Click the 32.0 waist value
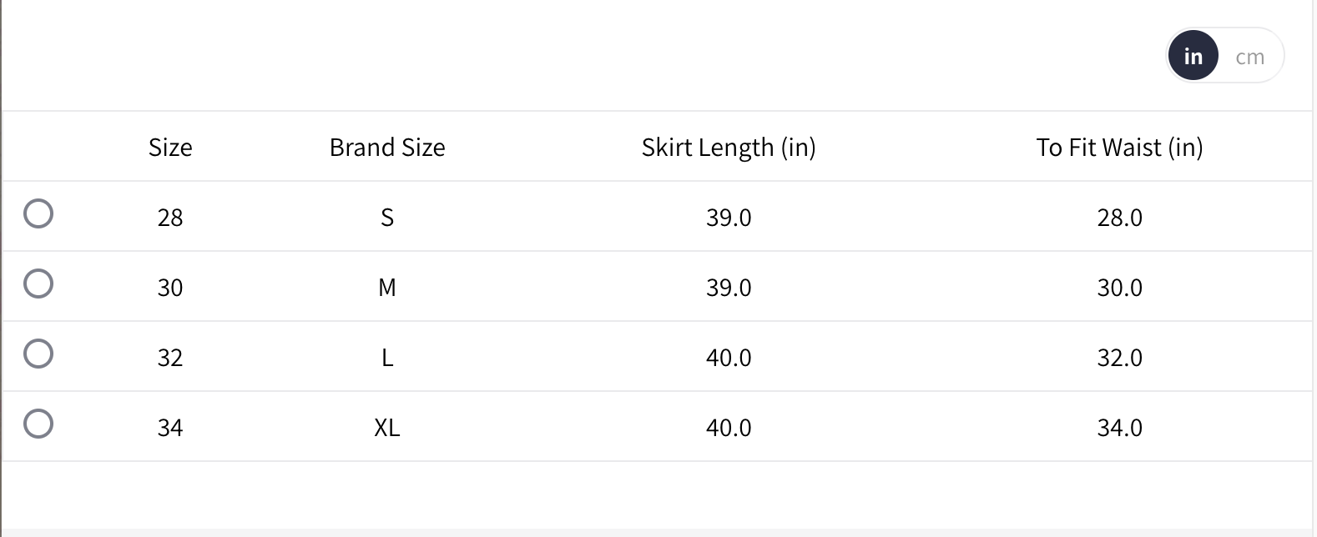The height and width of the screenshot is (537, 1317). [1119, 358]
